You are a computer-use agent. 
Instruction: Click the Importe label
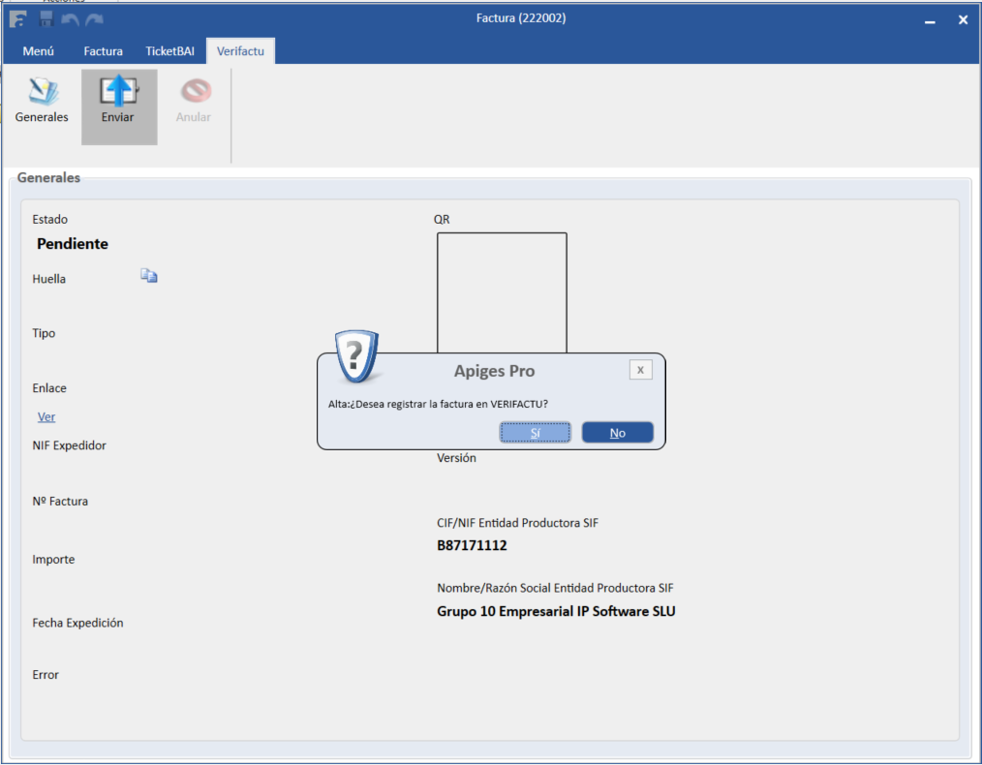point(53,560)
